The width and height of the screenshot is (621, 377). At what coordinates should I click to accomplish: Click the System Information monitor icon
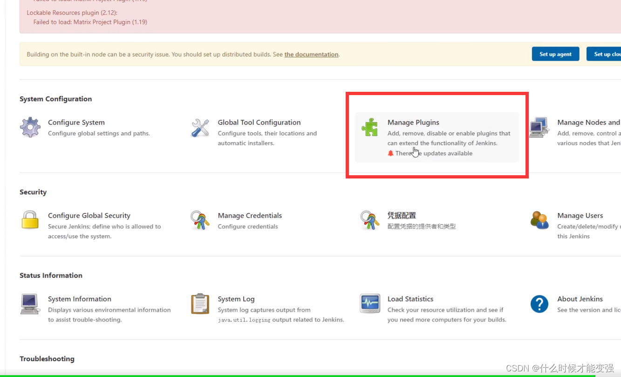pyautogui.click(x=30, y=304)
